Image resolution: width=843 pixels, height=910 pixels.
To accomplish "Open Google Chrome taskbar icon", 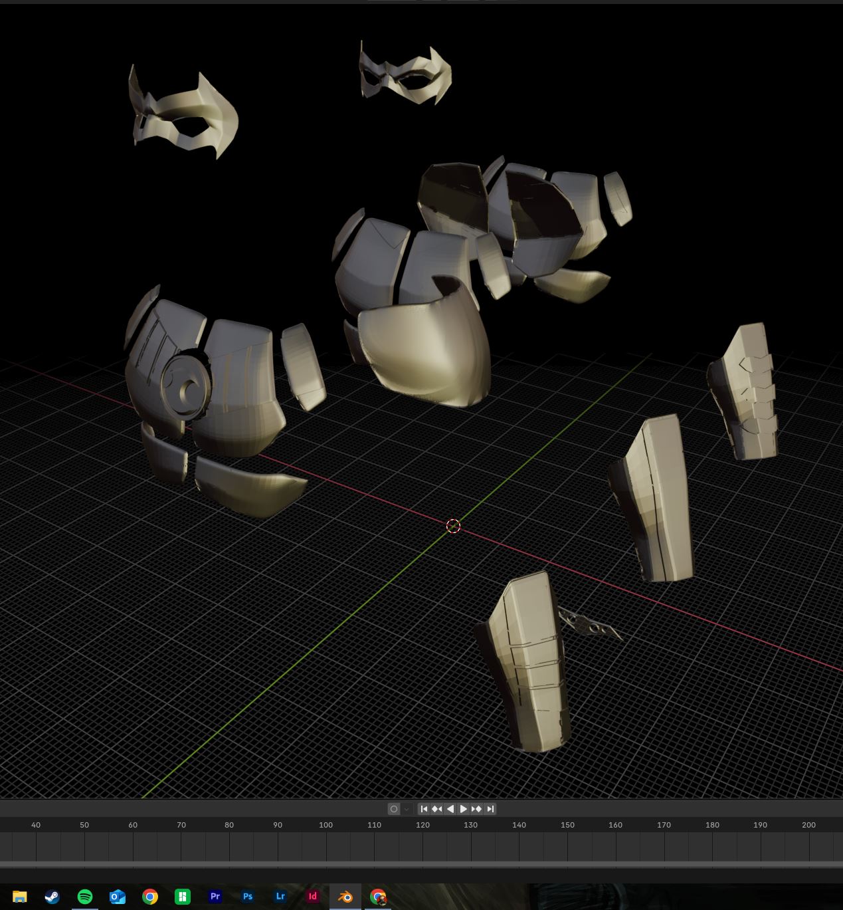I will (149, 897).
